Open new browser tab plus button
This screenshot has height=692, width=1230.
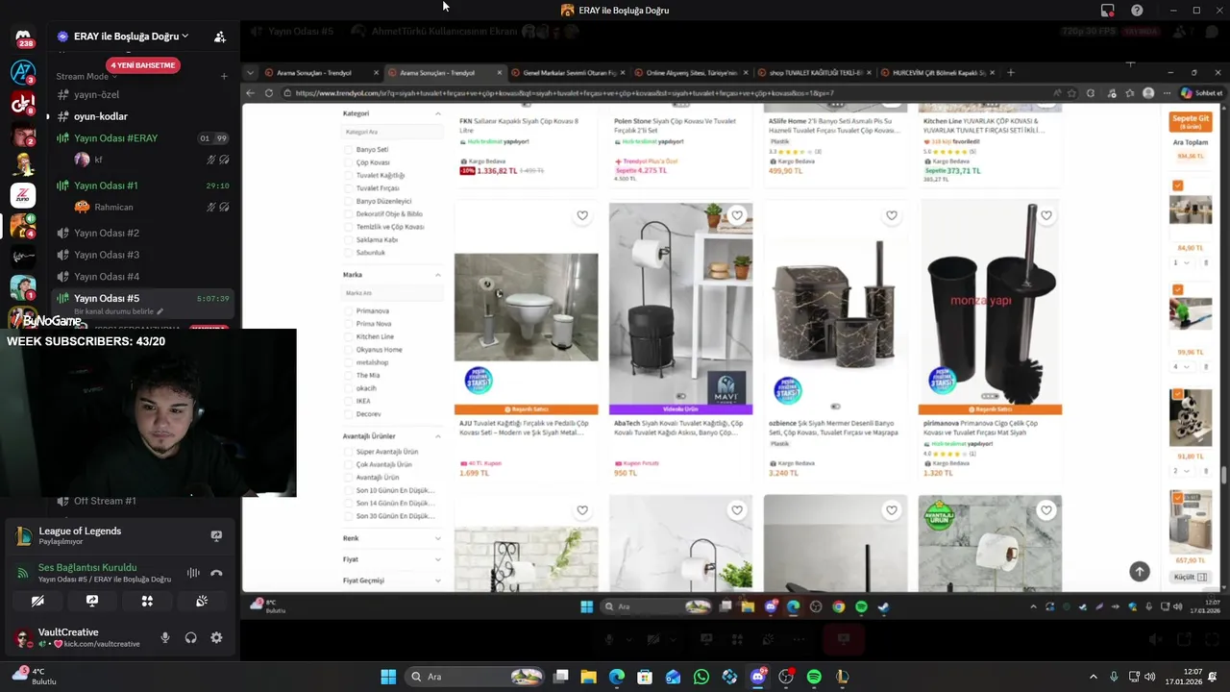[1010, 73]
